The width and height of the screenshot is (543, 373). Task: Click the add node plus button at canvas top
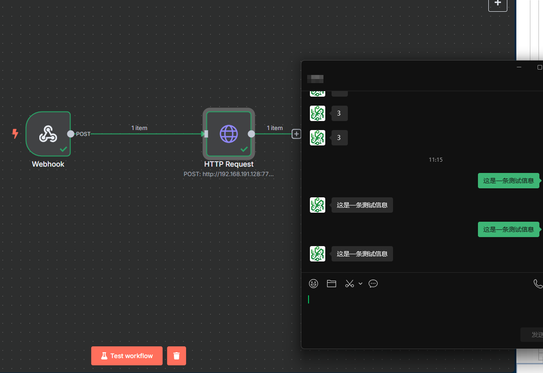pyautogui.click(x=497, y=4)
